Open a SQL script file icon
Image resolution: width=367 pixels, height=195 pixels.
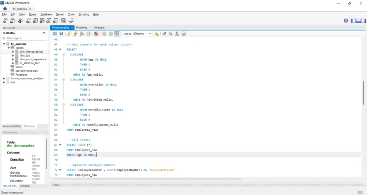coord(12,21)
